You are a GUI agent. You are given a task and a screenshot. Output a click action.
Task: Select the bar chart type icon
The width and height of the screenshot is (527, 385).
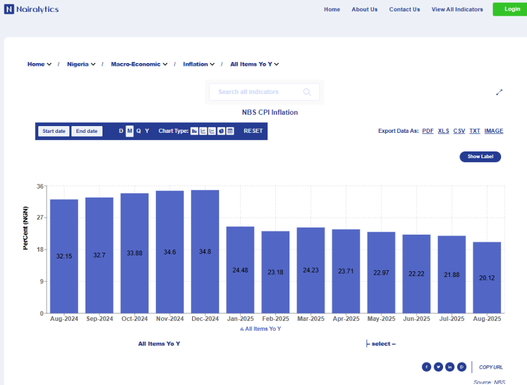click(194, 131)
